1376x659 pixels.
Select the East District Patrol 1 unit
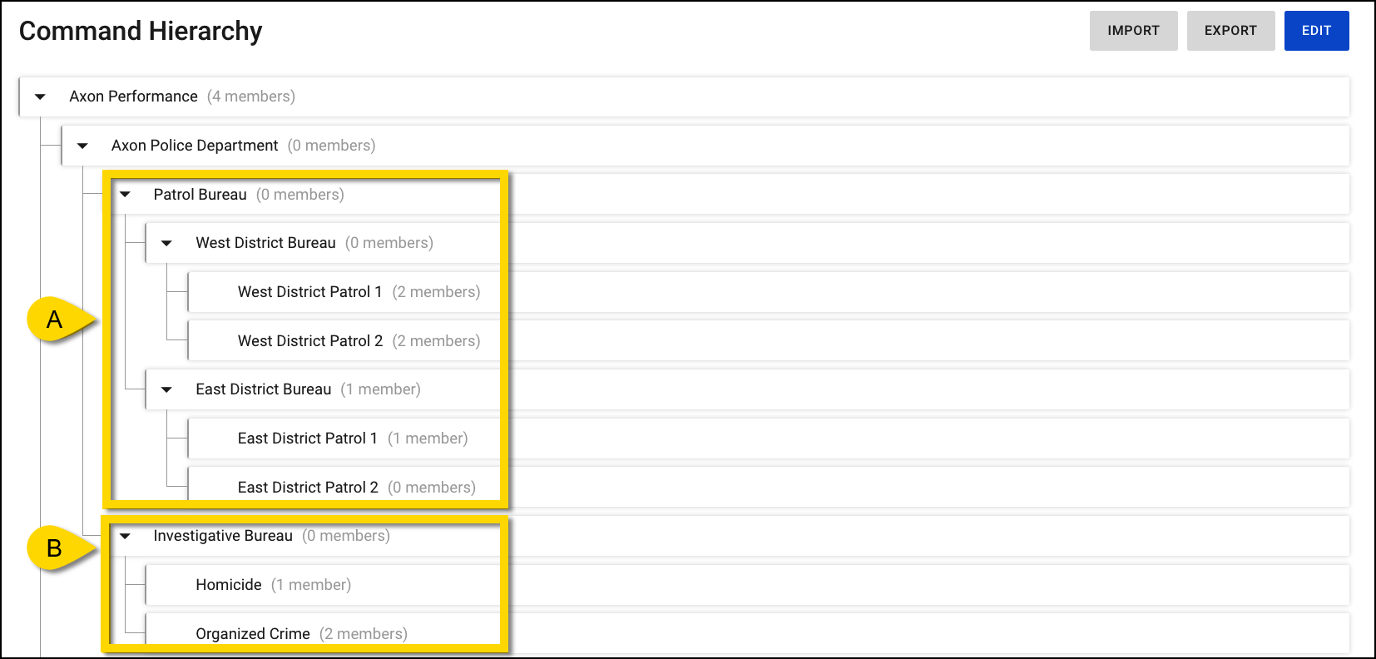[308, 438]
